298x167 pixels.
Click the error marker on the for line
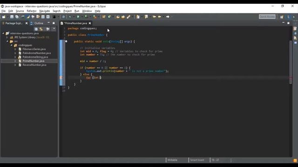61,77
